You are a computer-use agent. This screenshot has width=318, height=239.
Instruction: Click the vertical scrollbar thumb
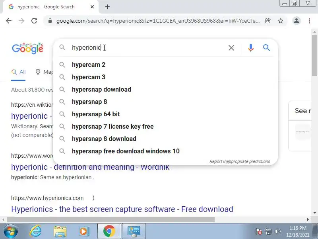click(314, 55)
